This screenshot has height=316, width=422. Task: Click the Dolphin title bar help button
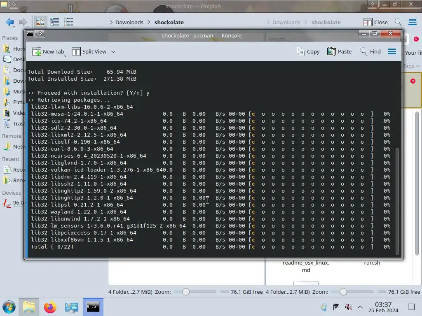pos(372,4)
